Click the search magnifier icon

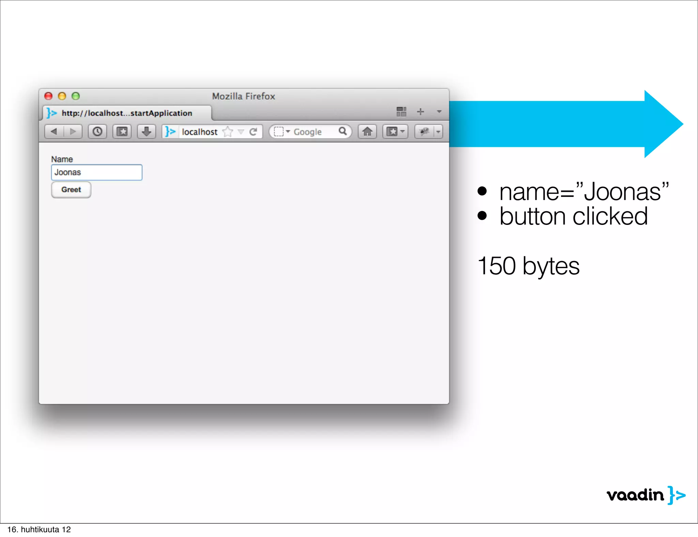pyautogui.click(x=343, y=131)
